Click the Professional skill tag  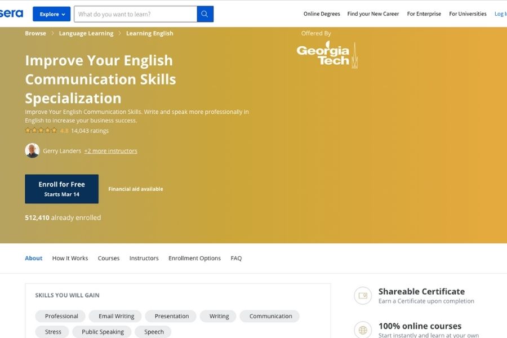[60, 316]
